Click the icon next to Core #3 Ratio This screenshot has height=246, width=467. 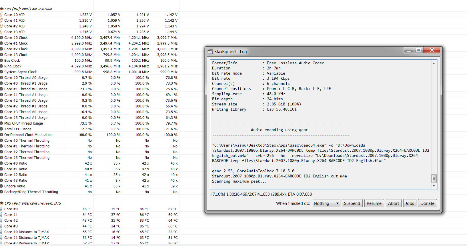[x=1, y=180]
